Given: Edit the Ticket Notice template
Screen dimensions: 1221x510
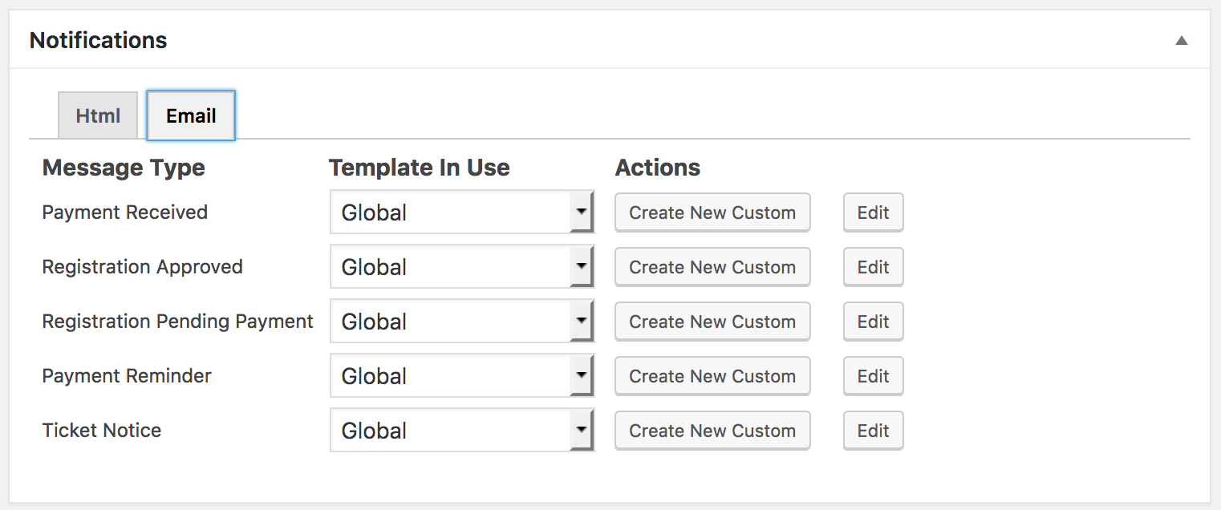Looking at the screenshot, I should (873, 431).
